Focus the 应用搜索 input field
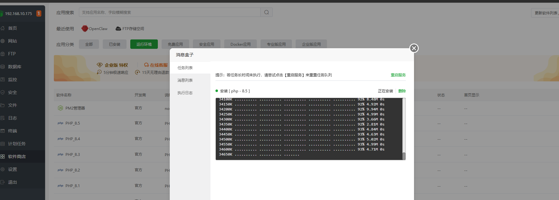This screenshot has width=559, height=200. [x=170, y=12]
